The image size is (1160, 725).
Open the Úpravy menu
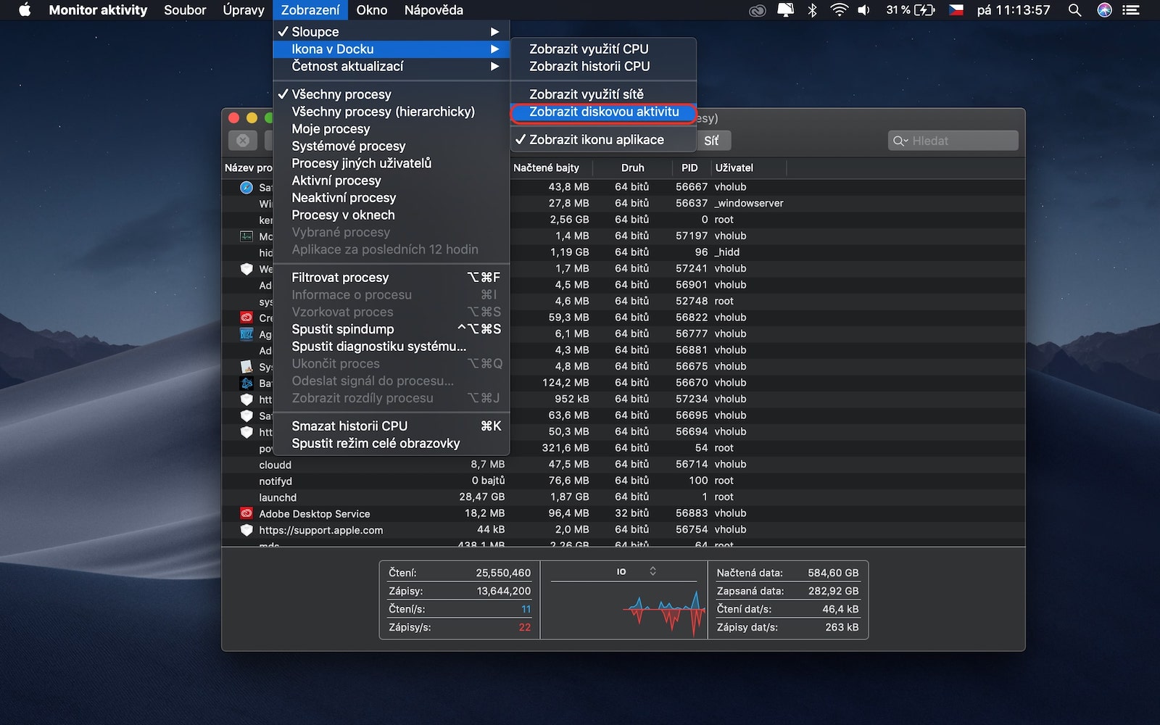click(x=244, y=10)
